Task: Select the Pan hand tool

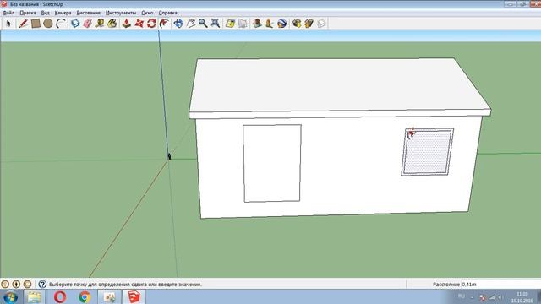Action: tap(191, 24)
